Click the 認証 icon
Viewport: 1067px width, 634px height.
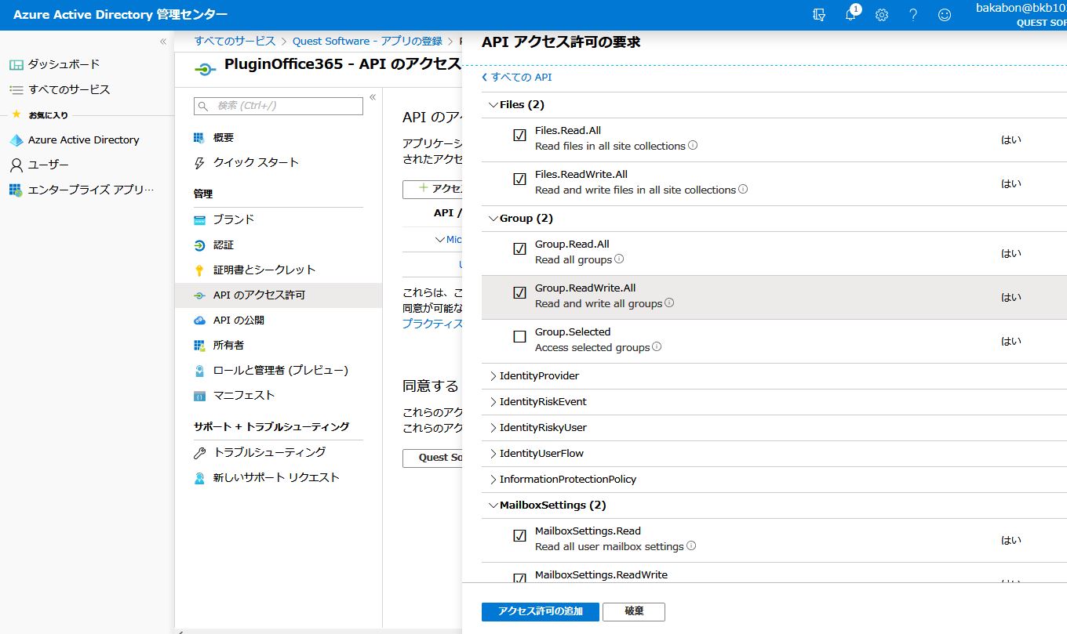click(x=199, y=245)
